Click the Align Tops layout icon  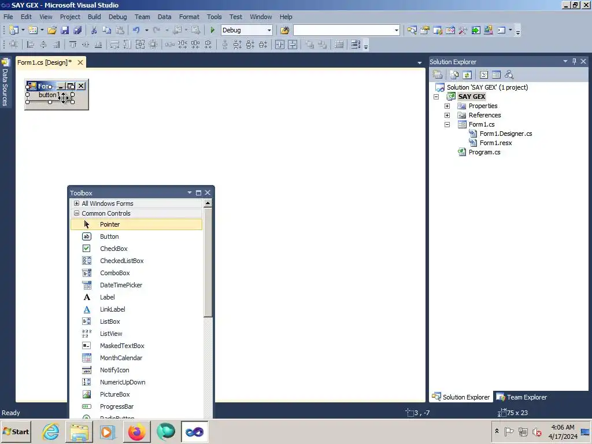pos(72,45)
